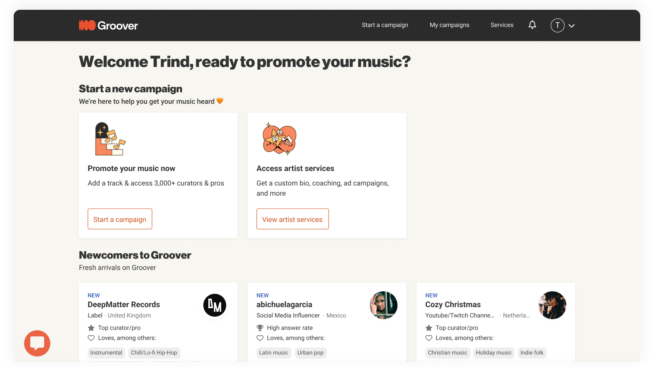Open the My campaigns menu

449,25
